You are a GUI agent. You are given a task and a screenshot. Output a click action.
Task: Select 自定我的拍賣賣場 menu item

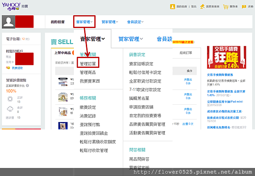[x=145, y=116]
